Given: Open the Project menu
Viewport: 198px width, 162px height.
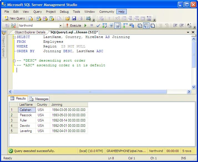Looking at the screenshot, I should 51,12.
